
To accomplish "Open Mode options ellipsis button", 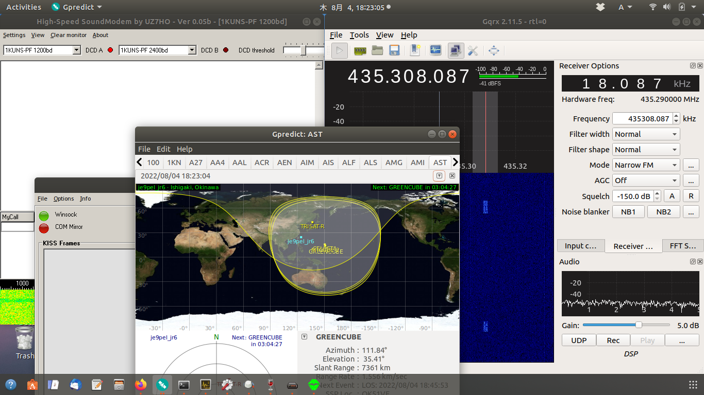I will (691, 165).
